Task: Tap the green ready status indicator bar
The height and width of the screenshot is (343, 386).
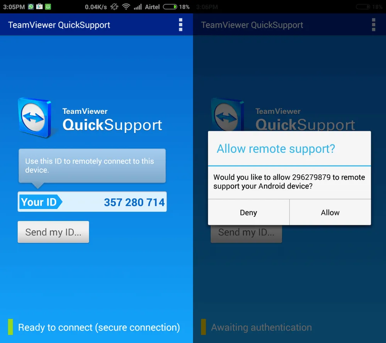Action: tap(10, 327)
